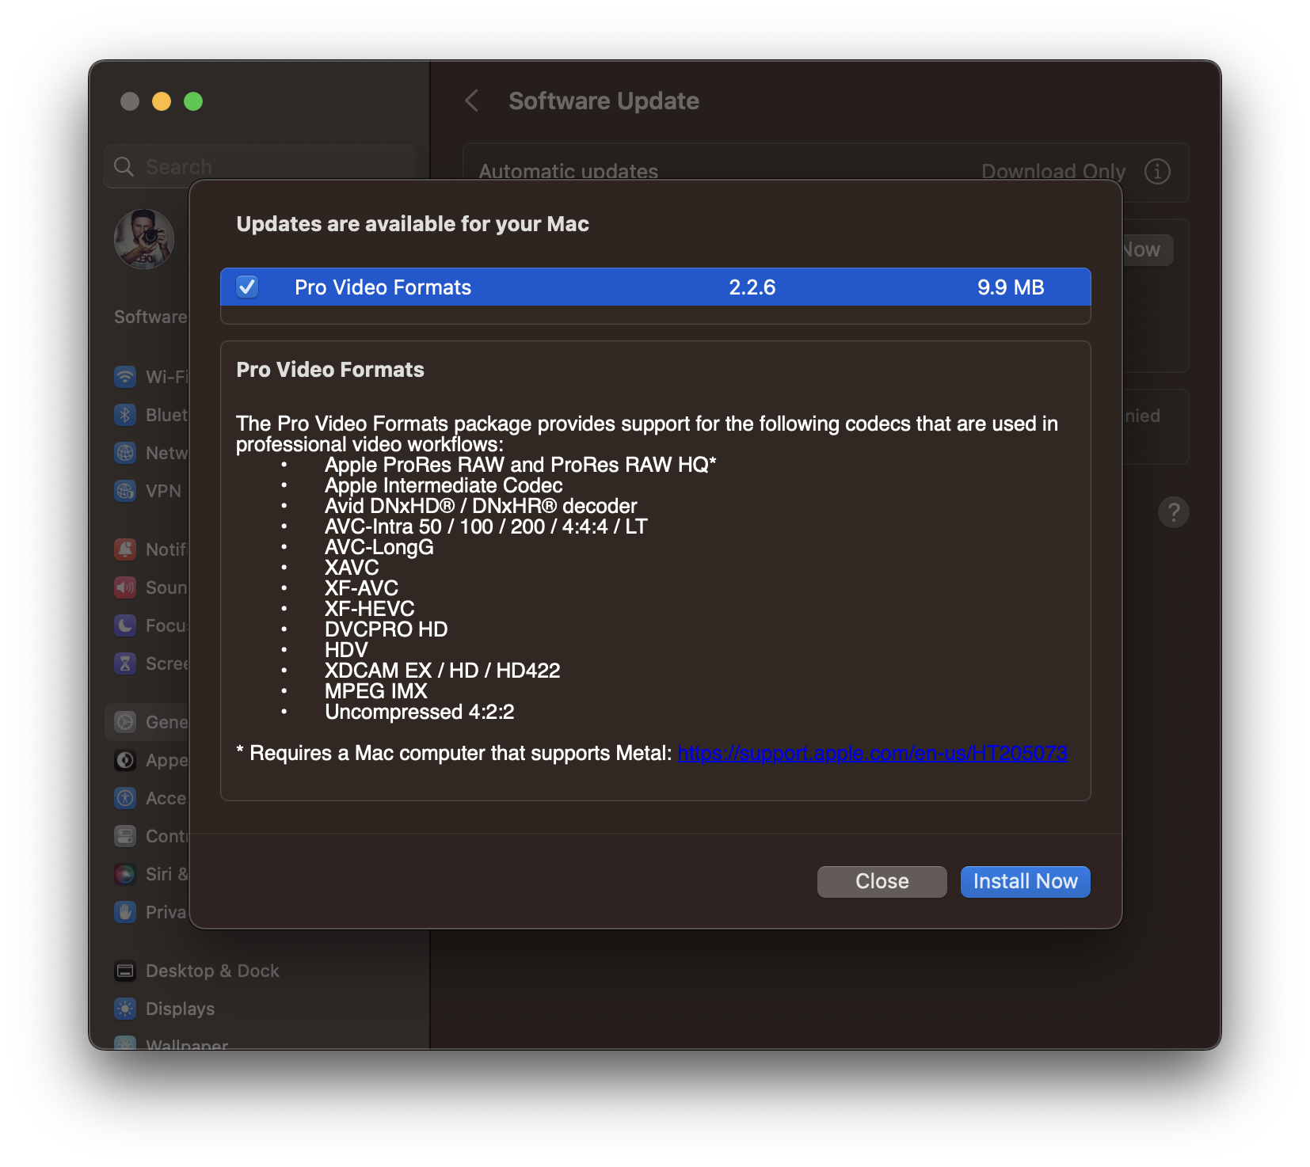Open the help question mark button

point(1173,512)
